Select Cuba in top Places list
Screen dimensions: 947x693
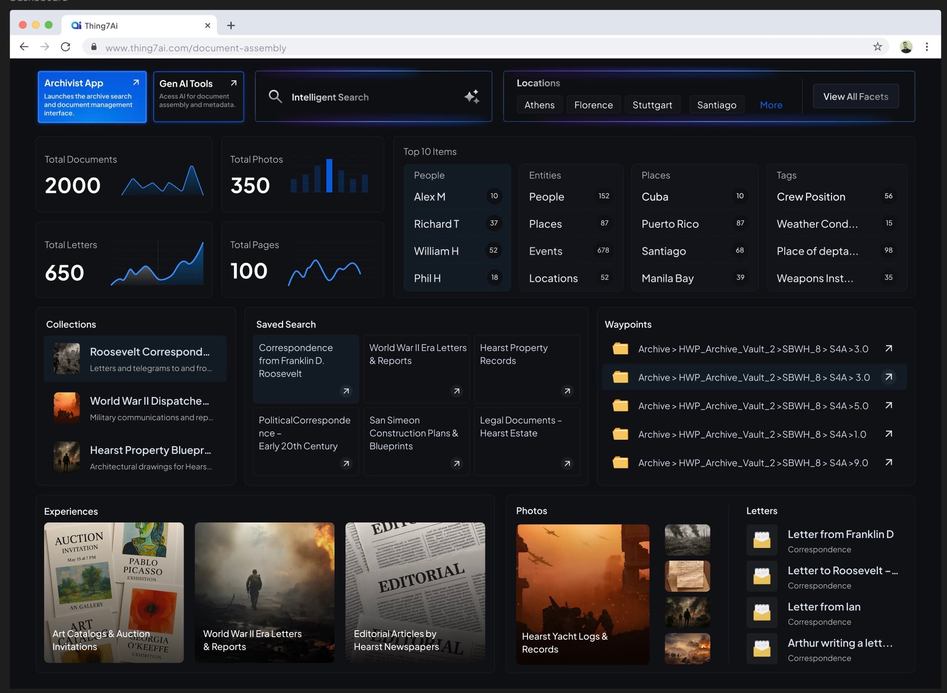[x=694, y=196]
